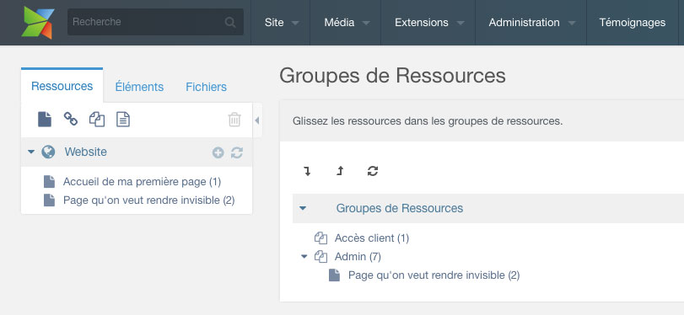This screenshot has width=684, height=315.
Task: Collapse the Admin (7) group arrow
Action: pos(304,257)
